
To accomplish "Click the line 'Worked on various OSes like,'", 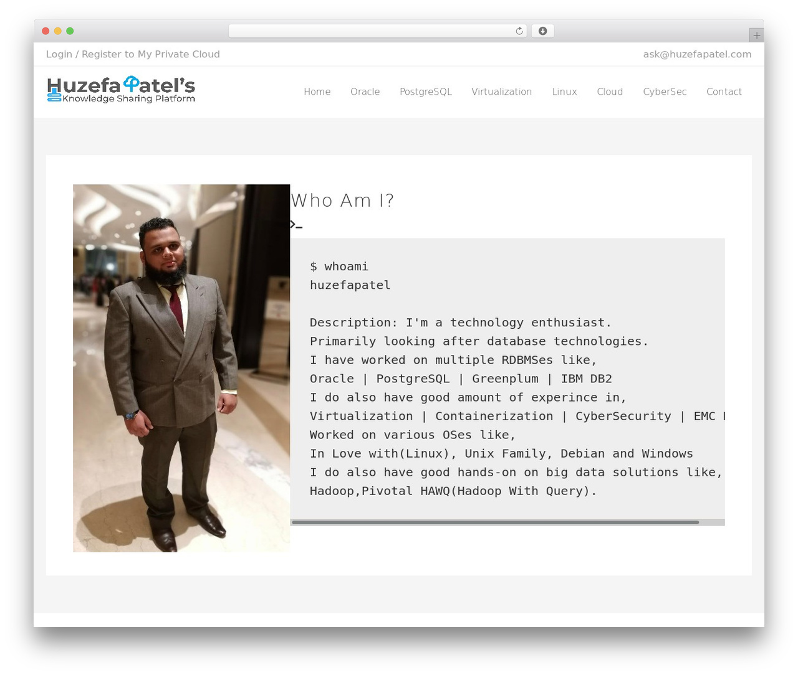I will 413,435.
